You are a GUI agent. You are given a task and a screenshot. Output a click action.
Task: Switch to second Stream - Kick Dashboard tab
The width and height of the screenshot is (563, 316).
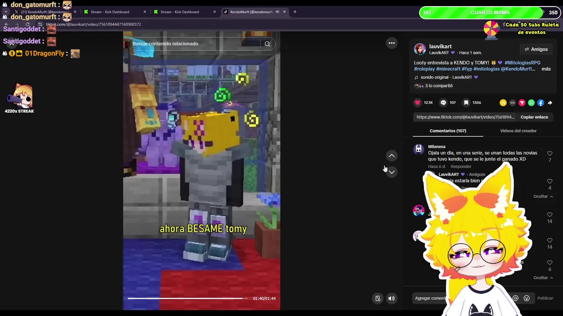click(x=184, y=12)
